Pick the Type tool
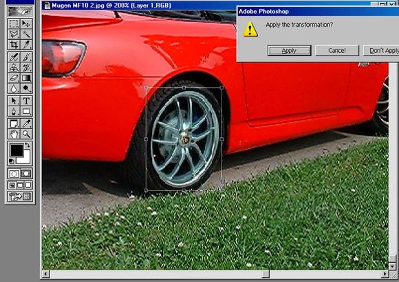This screenshot has height=282, width=399. (26, 101)
